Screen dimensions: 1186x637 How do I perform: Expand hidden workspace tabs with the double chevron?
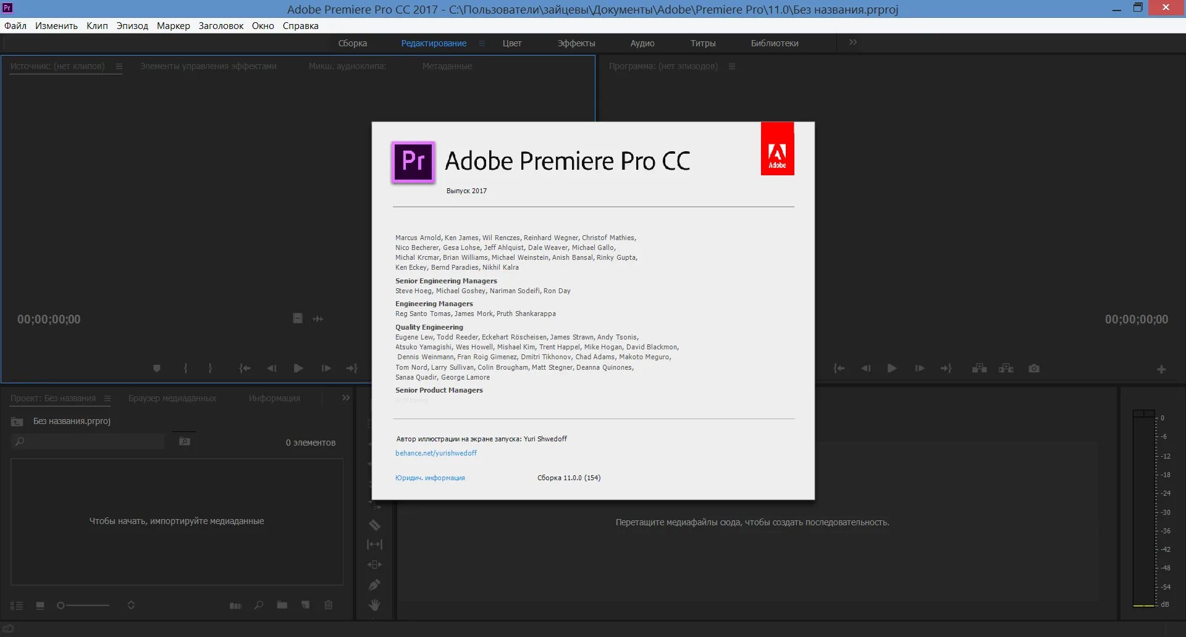pos(852,42)
